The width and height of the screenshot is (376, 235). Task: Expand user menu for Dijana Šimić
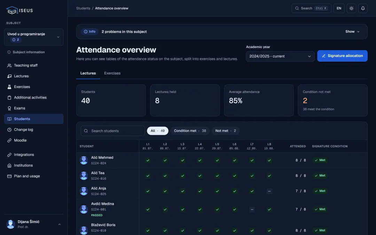pos(34,224)
